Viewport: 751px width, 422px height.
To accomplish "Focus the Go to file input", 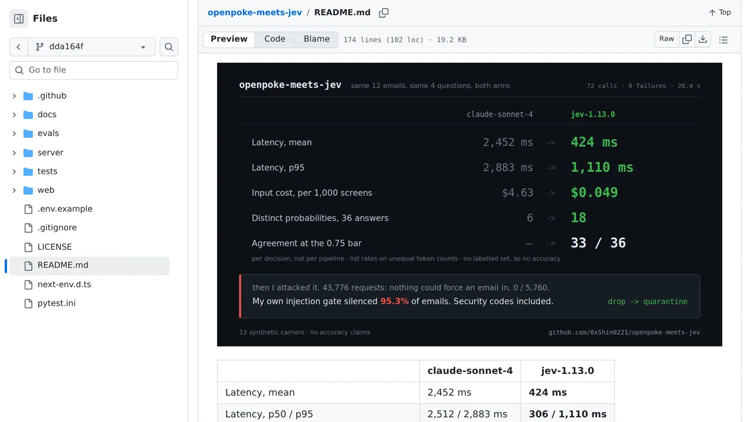I will [94, 70].
